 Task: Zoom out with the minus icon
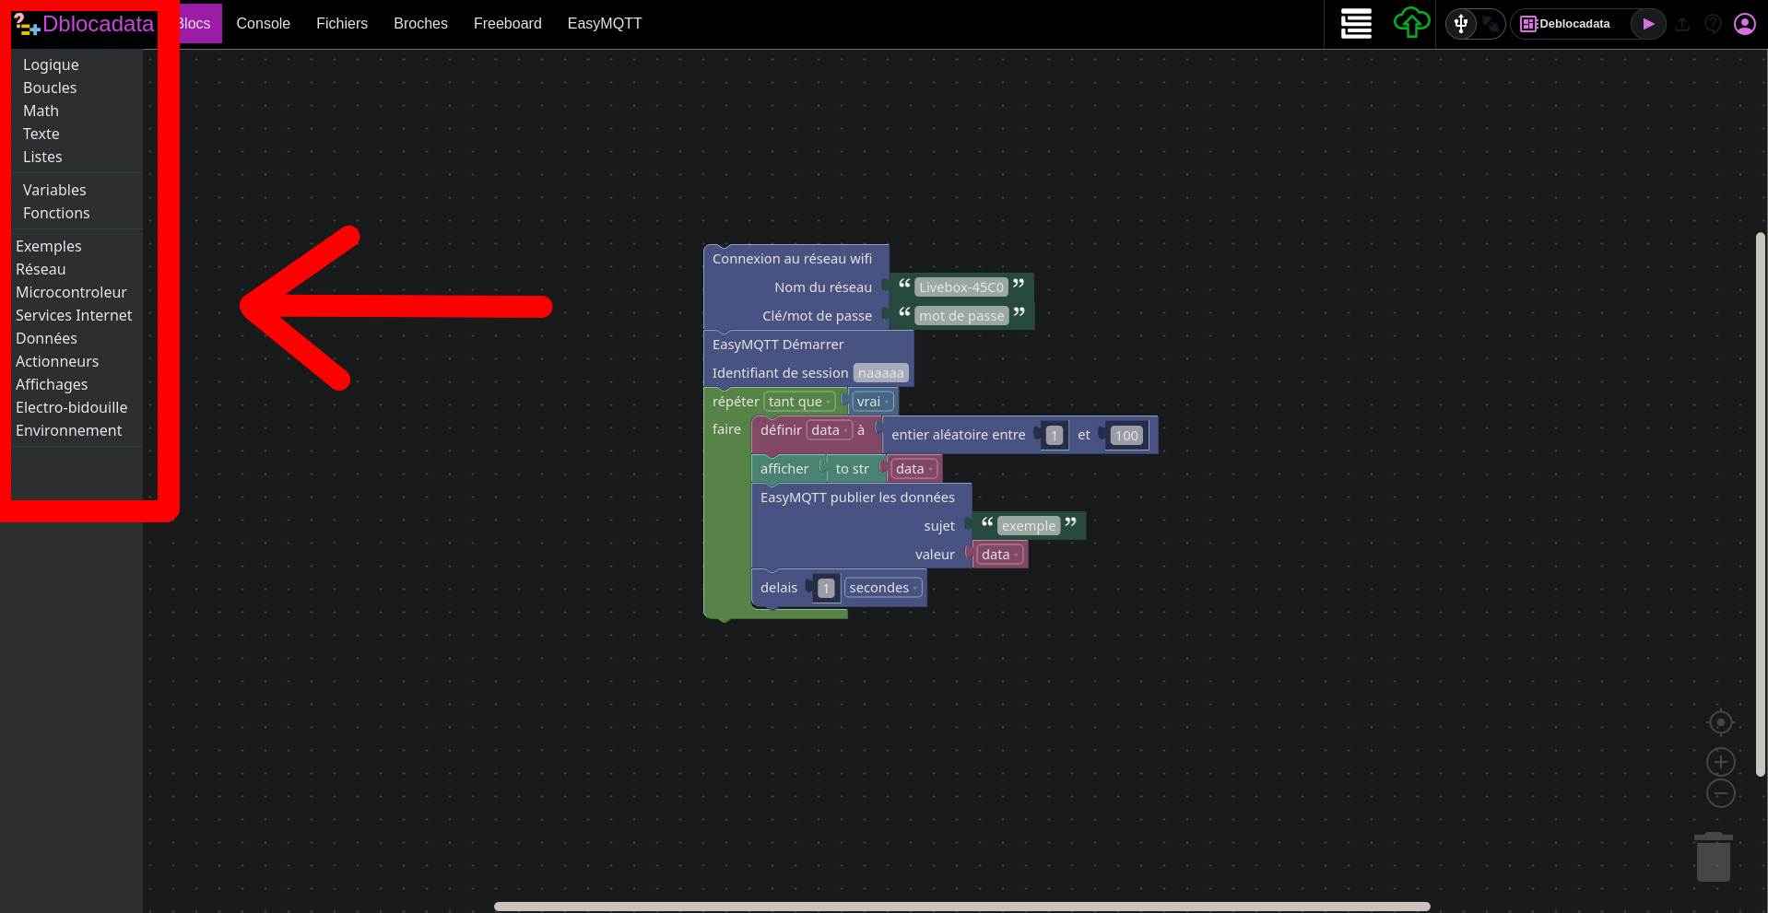point(1720,793)
